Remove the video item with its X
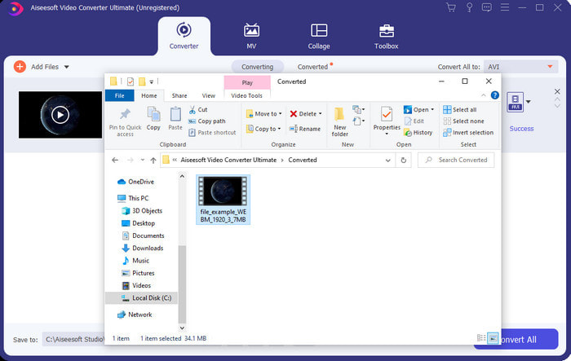This screenshot has height=361, width=571. 557,91
